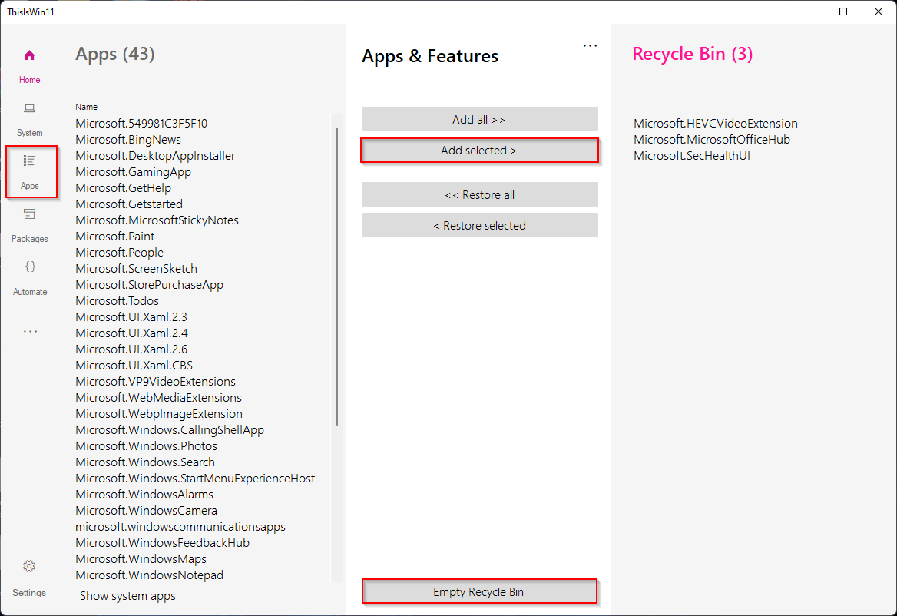The image size is (897, 616).
Task: Open the Automate section in the sidebar
Action: point(30,279)
